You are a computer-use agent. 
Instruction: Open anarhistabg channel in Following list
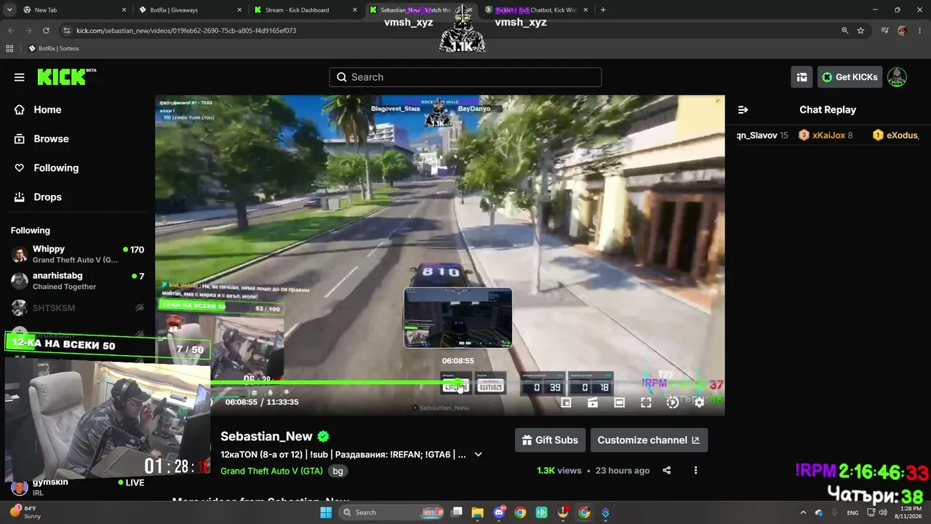tap(78, 281)
